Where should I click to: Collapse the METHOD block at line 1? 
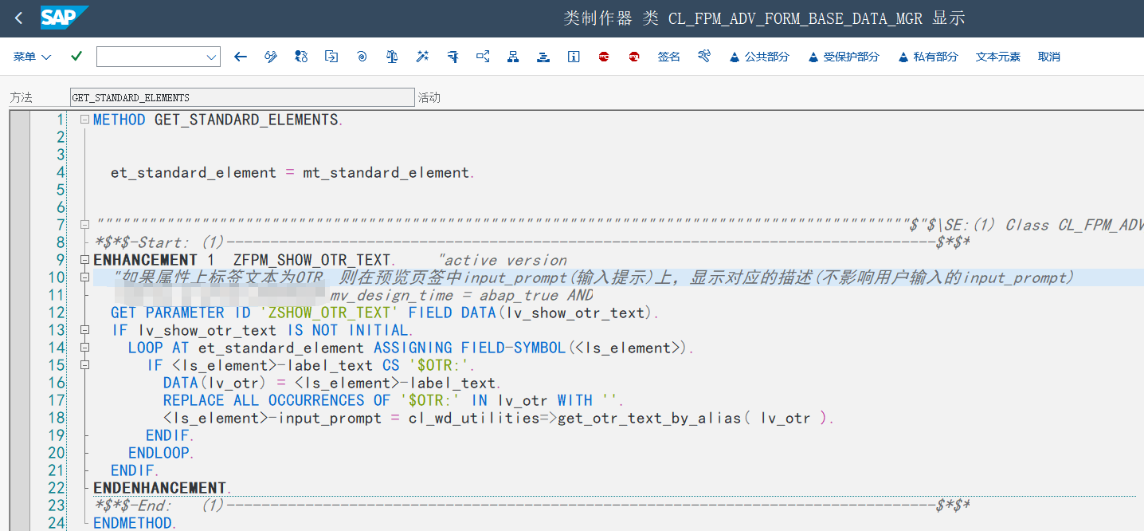84,120
